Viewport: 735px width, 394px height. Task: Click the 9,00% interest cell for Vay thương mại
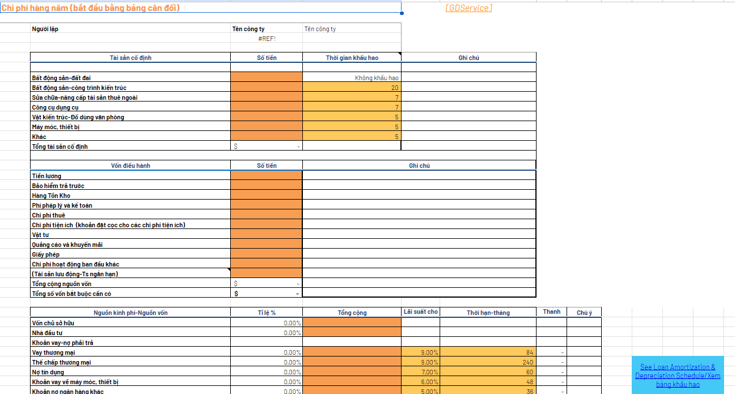pyautogui.click(x=421, y=352)
